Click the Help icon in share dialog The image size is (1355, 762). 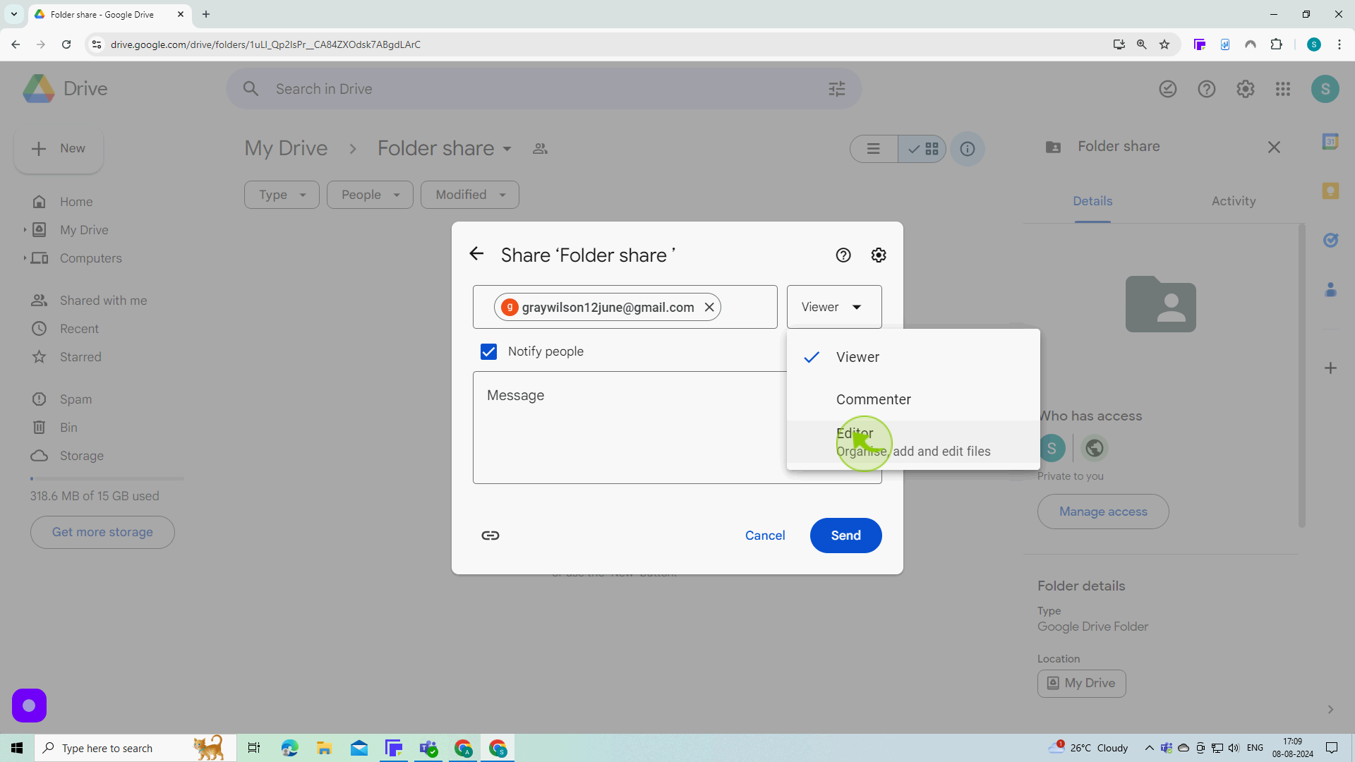click(x=844, y=254)
